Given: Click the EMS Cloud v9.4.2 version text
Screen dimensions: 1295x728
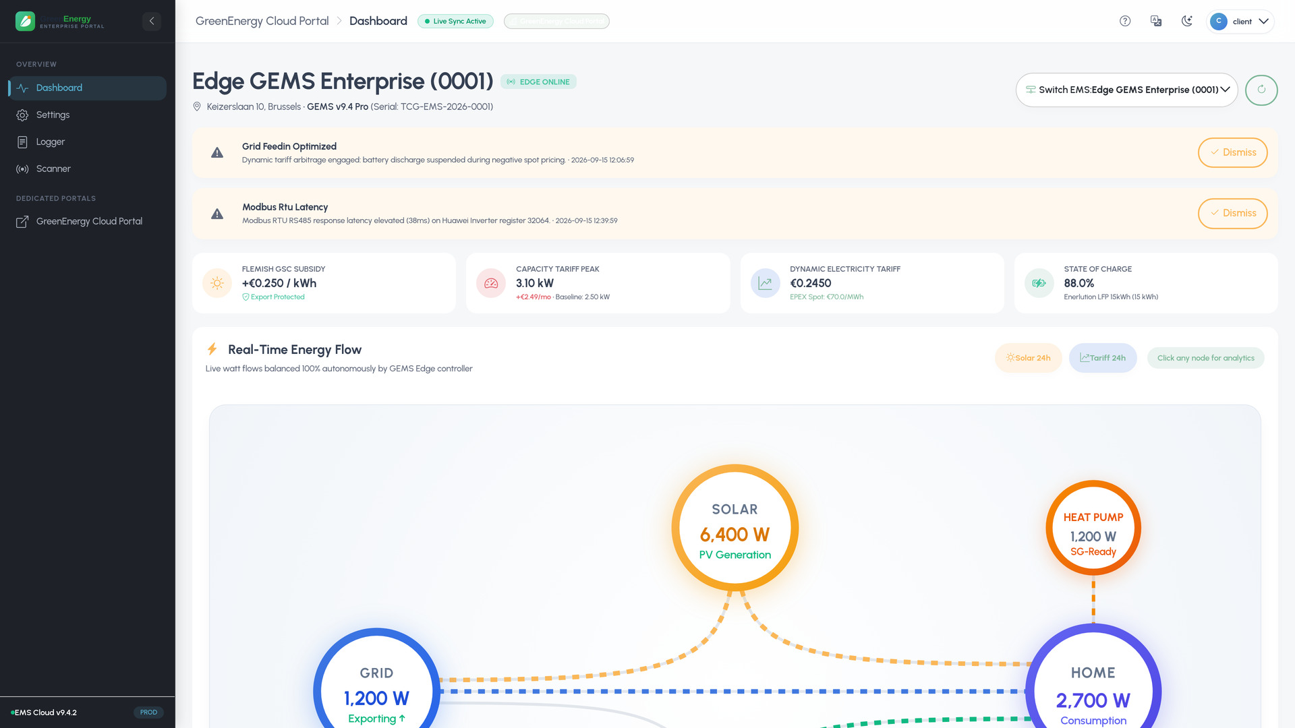Looking at the screenshot, I should pos(45,712).
